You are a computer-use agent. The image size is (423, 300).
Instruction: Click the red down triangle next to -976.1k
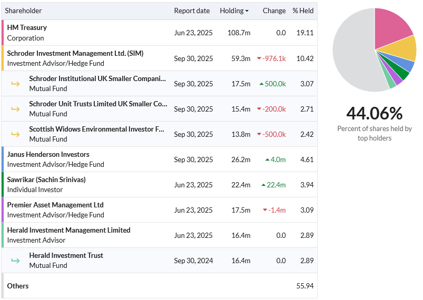[x=259, y=58]
